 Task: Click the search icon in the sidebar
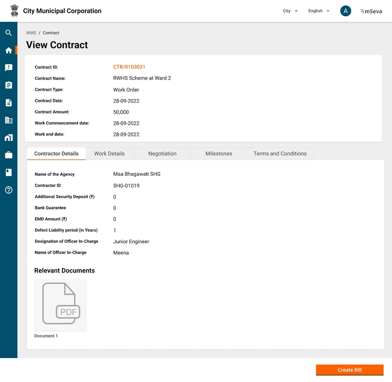pos(8,33)
